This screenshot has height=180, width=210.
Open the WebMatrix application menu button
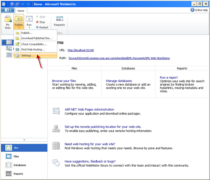click(x=8, y=10)
